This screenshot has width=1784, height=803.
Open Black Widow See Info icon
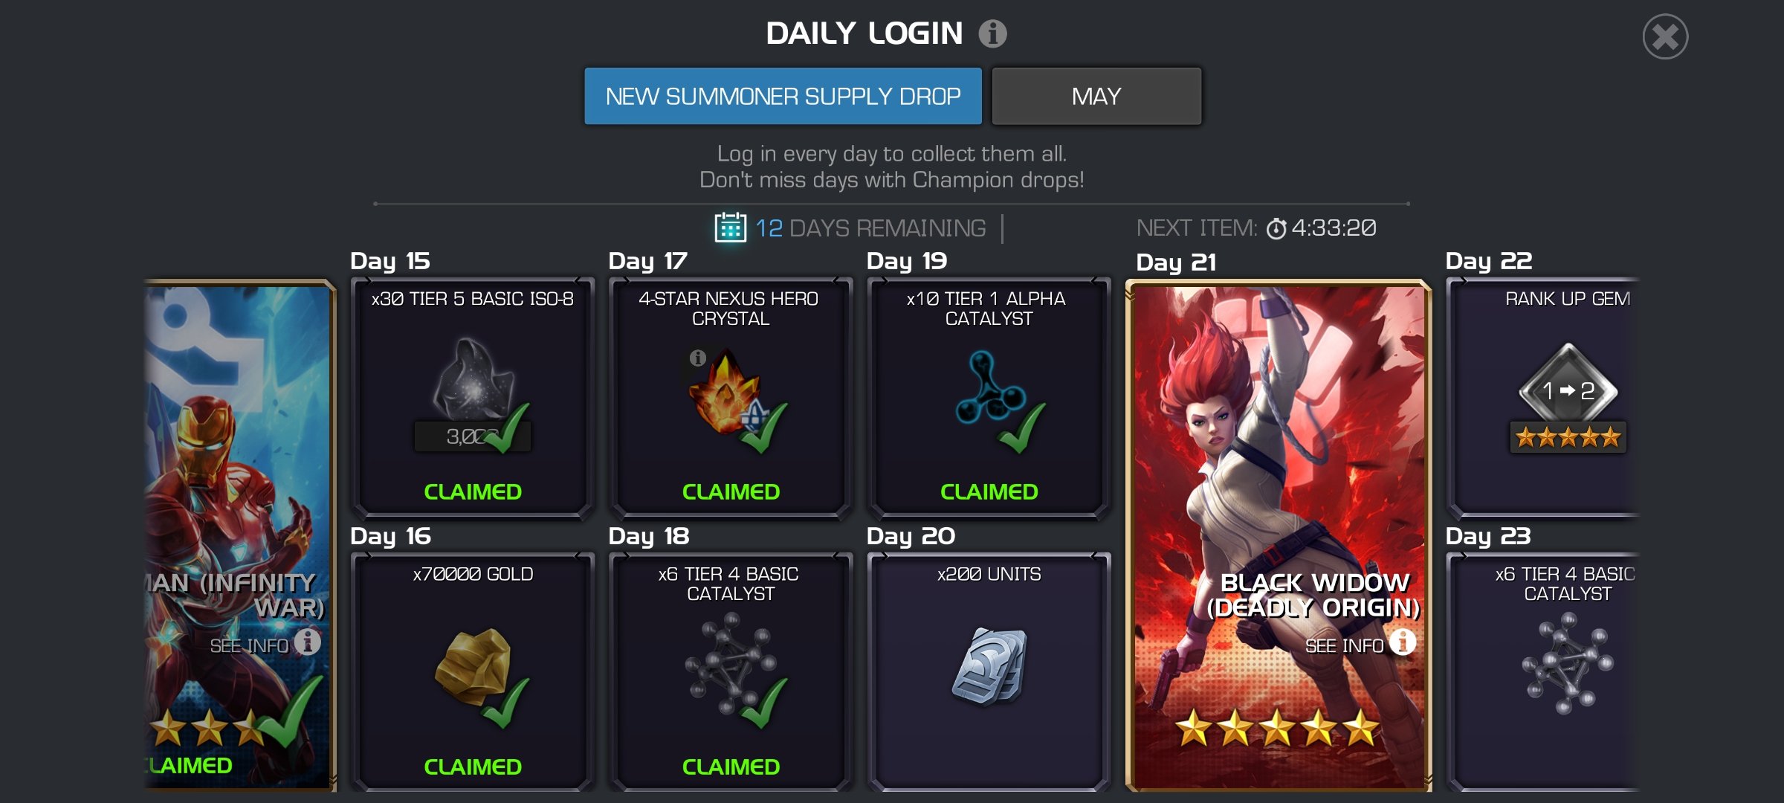(1403, 642)
